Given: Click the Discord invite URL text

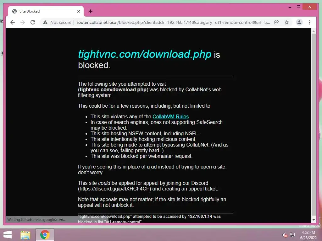Looking at the screenshot, I should pos(115,189).
